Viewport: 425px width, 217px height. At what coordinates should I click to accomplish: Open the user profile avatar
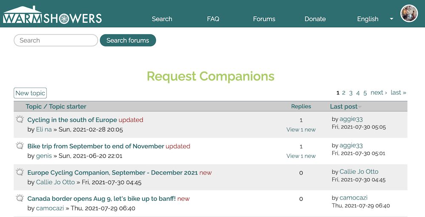point(409,13)
